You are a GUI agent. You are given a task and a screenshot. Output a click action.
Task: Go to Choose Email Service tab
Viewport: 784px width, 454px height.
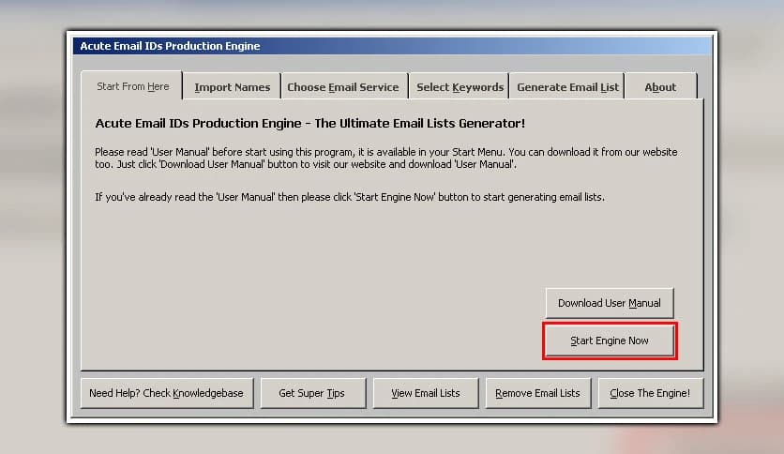click(343, 87)
